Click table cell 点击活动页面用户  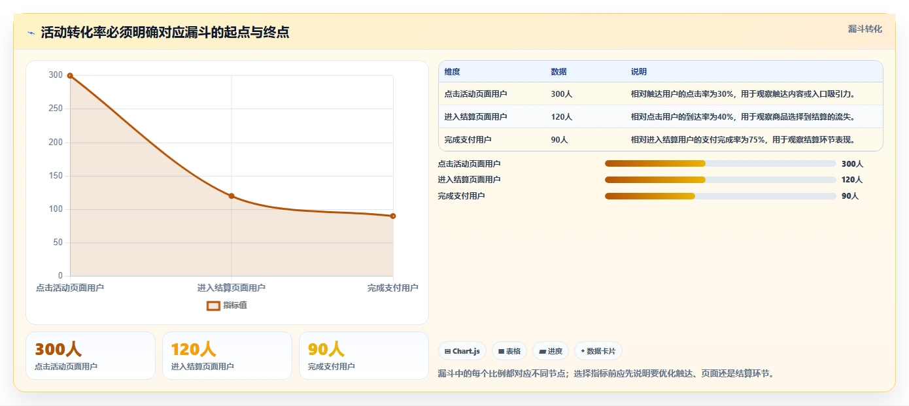[475, 94]
